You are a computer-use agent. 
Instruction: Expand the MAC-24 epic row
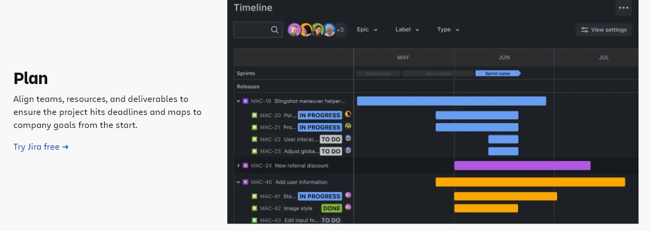(x=238, y=165)
